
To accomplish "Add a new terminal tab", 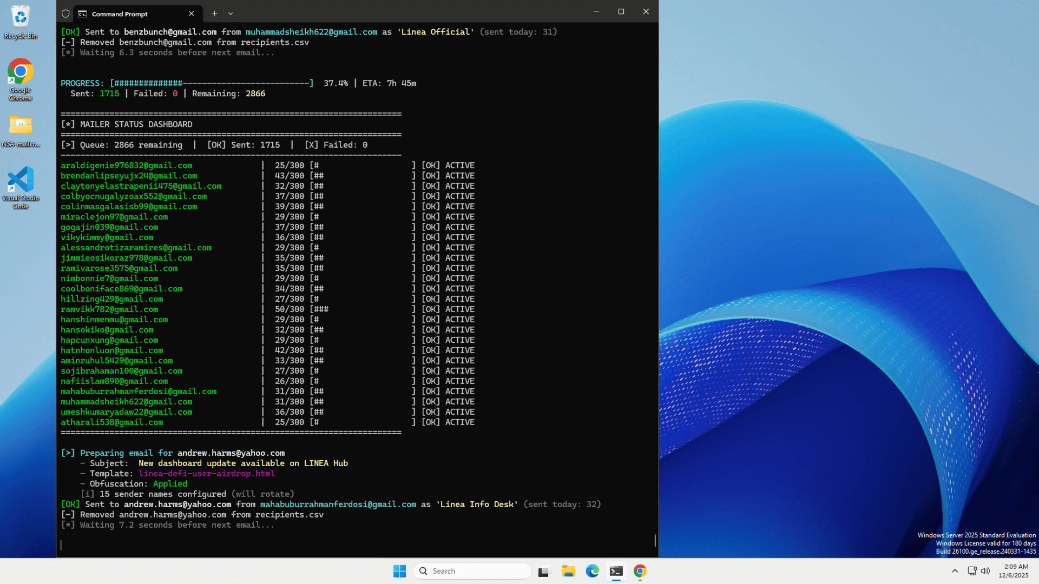I will tap(214, 14).
